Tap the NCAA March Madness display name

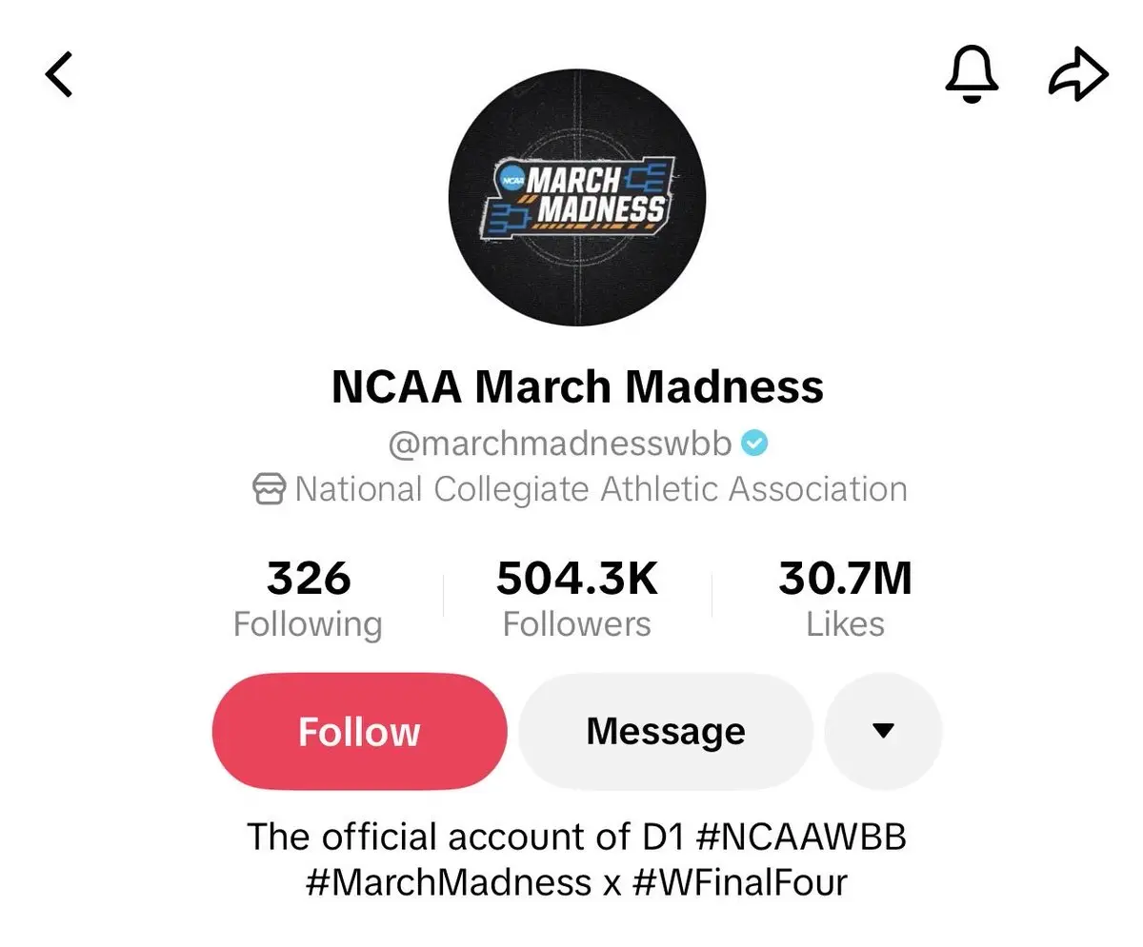(x=577, y=386)
